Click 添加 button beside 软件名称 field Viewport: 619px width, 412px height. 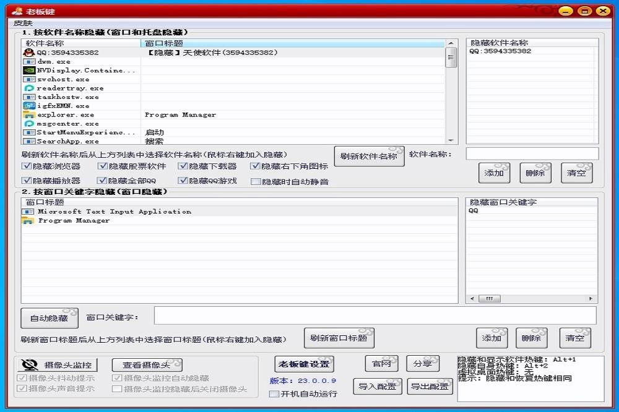tap(494, 173)
